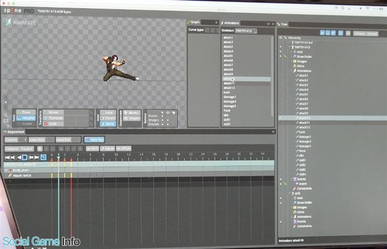The width and height of the screenshot is (387, 249).
Task: Open the Skeleton dropdown 500791413
Action: [x=246, y=31]
